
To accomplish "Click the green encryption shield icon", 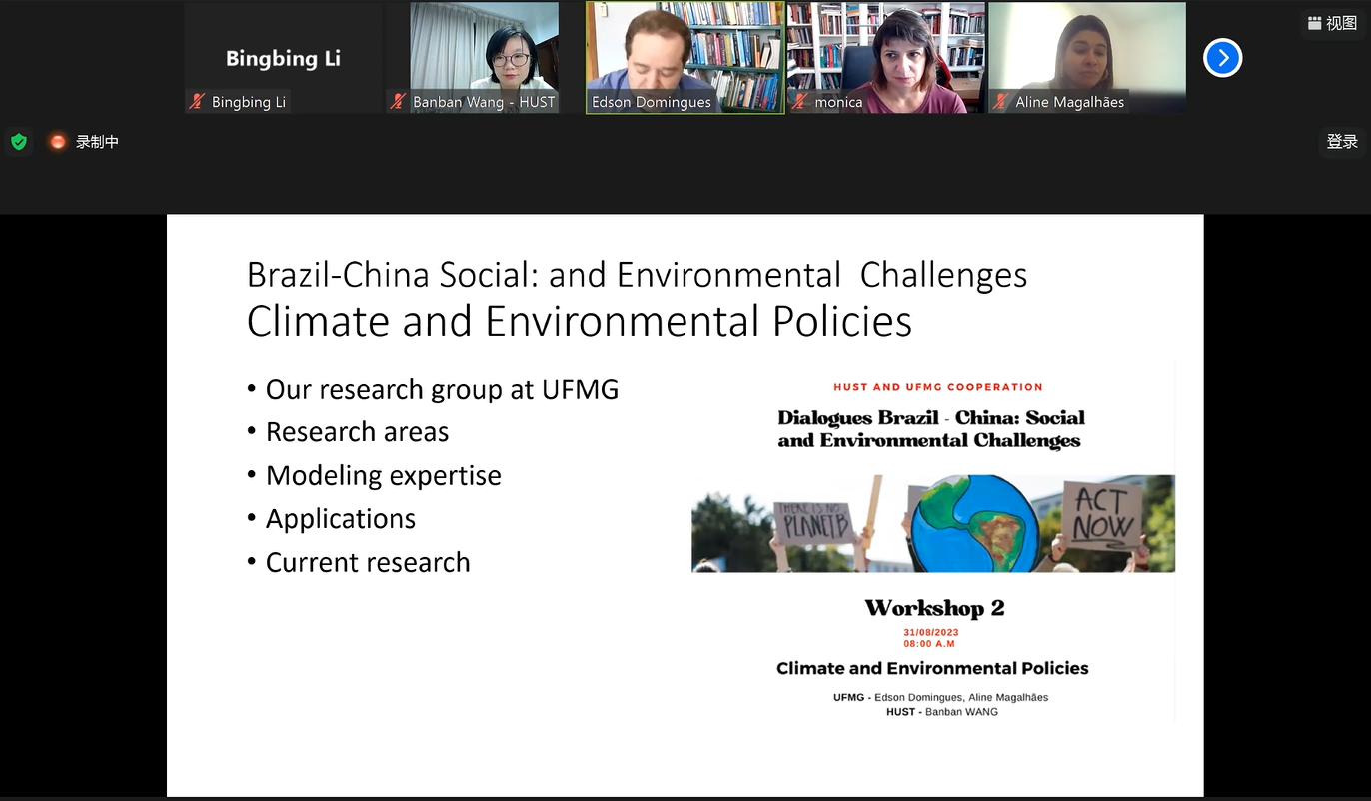I will click(18, 142).
